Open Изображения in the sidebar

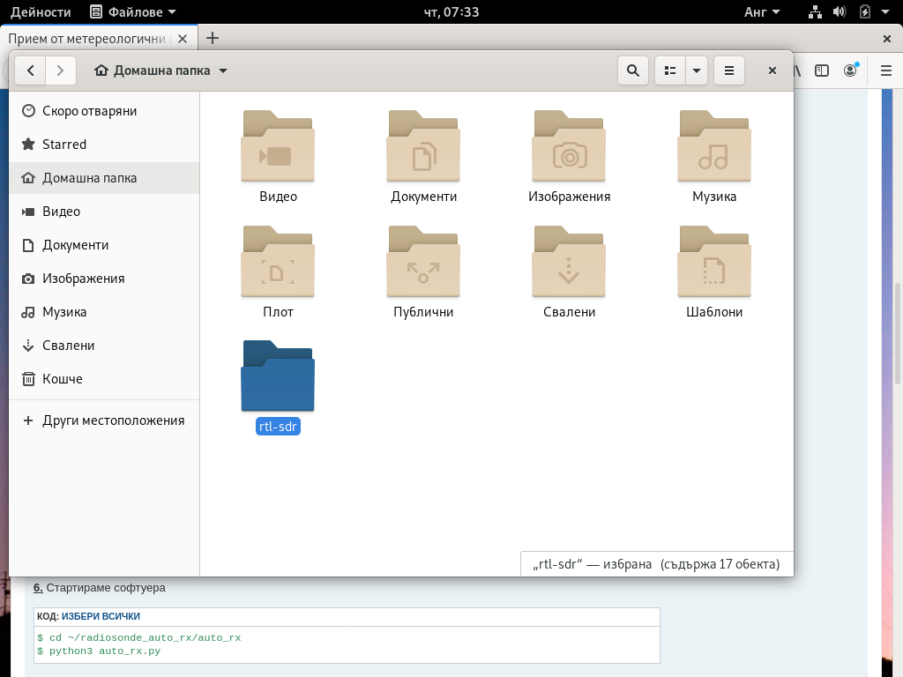pyautogui.click(x=104, y=278)
